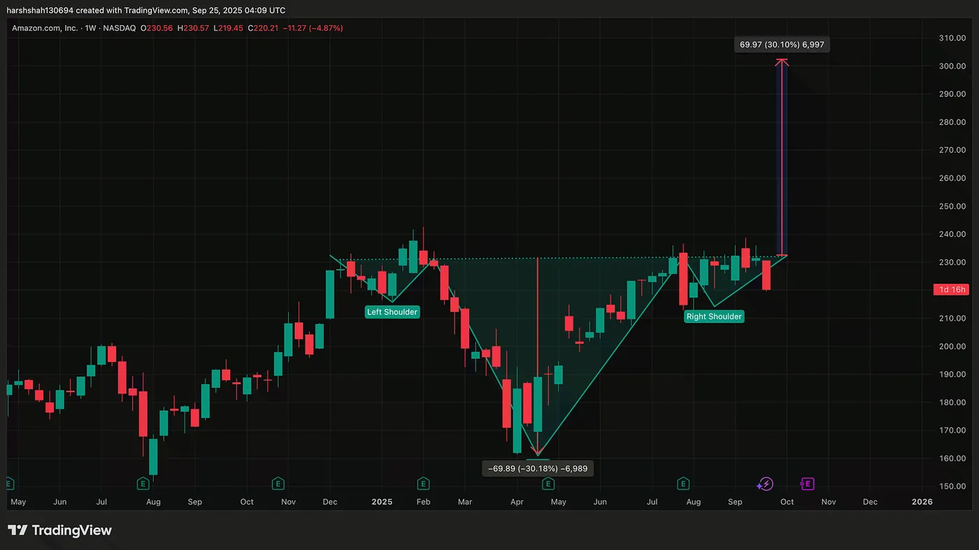
Task: Click the red 1d 16h countdown label
Action: (950, 289)
